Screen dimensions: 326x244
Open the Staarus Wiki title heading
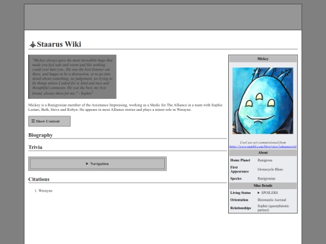59,44
